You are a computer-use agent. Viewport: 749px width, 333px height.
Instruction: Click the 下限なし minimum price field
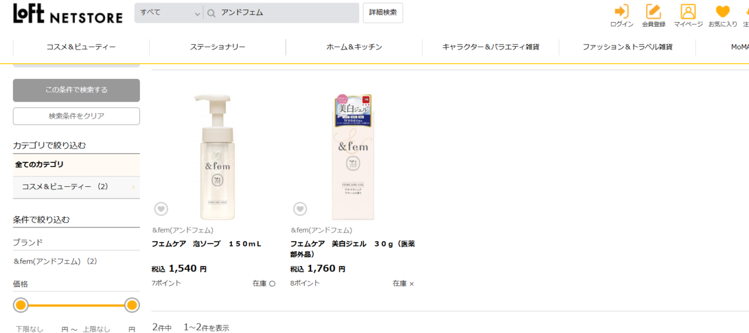click(x=30, y=329)
